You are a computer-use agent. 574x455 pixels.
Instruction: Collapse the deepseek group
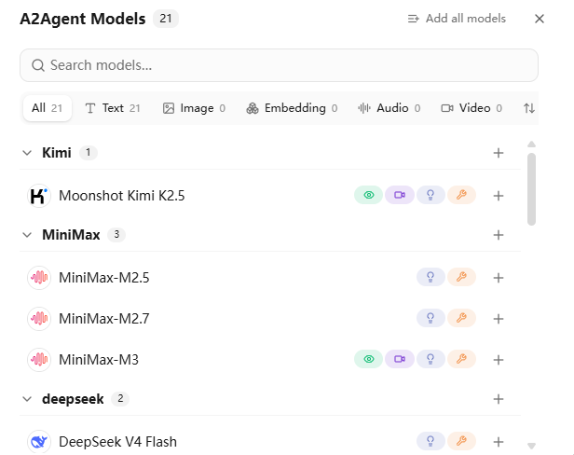(27, 399)
